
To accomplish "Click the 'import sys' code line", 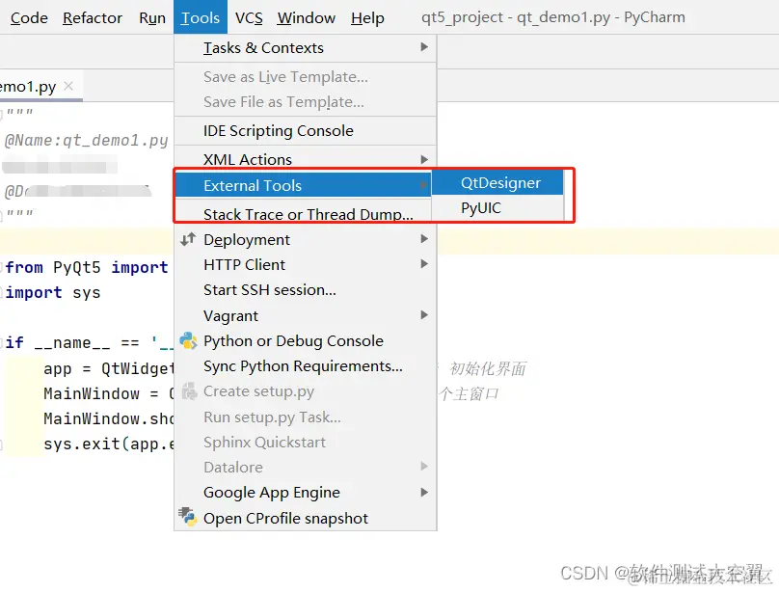I will [53, 292].
